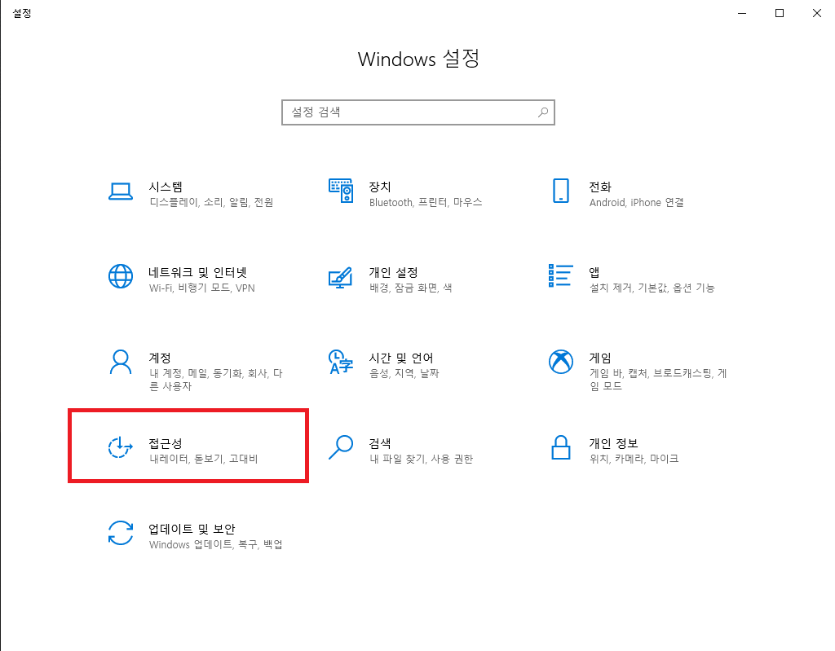Maximize the 설정 window
835x651 pixels.
pyautogui.click(x=779, y=13)
